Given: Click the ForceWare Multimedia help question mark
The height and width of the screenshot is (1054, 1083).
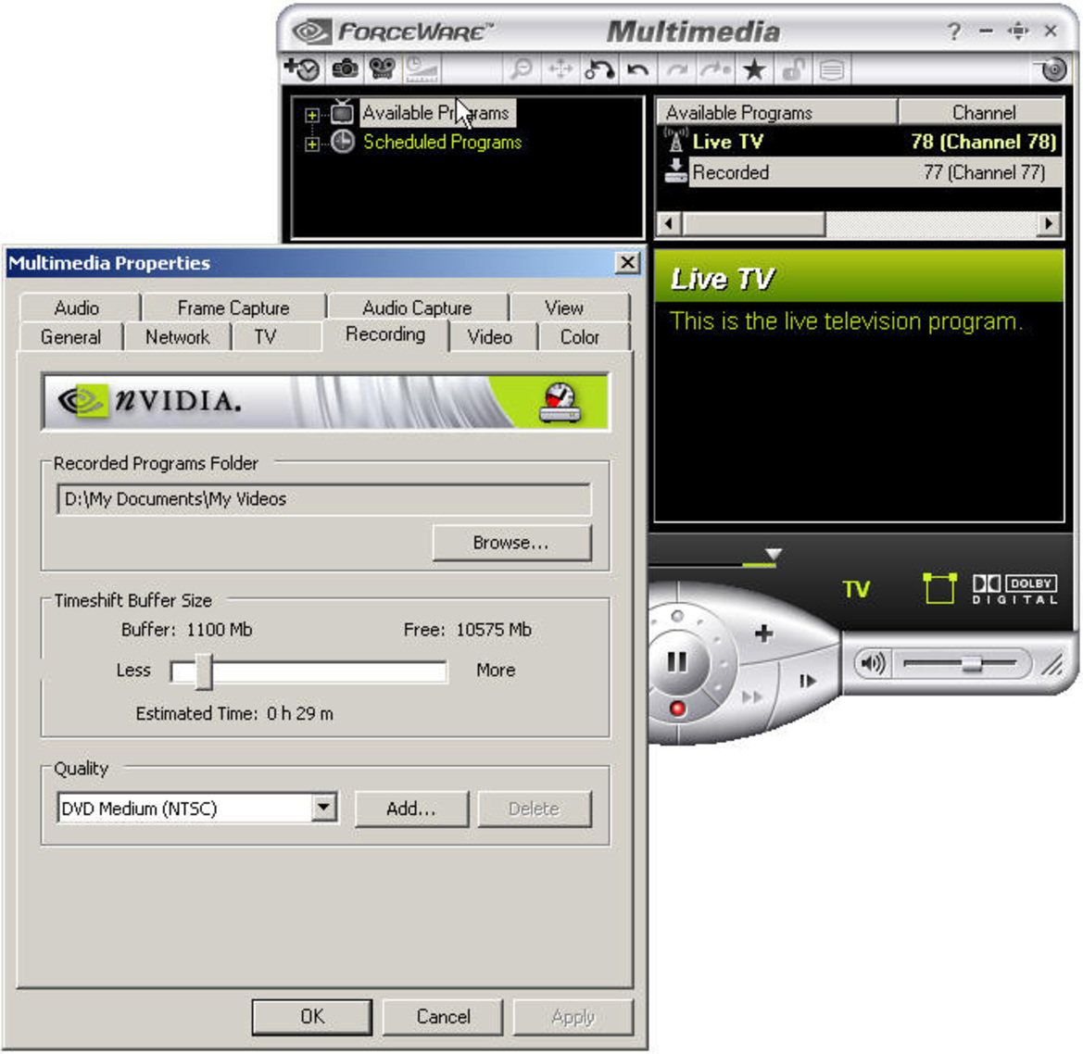Looking at the screenshot, I should 954,31.
